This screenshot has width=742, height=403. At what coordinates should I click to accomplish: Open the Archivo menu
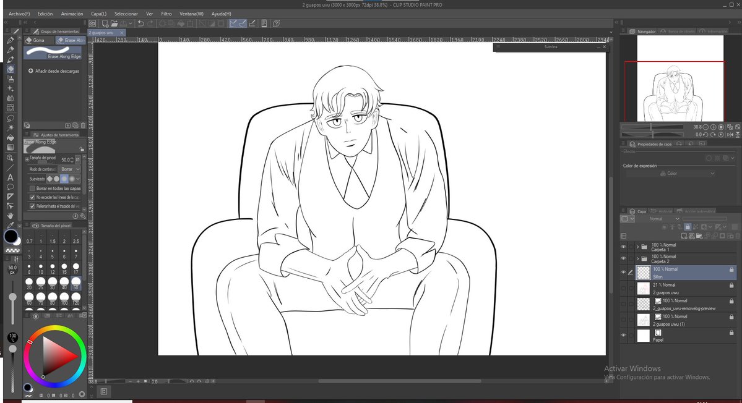[19, 14]
